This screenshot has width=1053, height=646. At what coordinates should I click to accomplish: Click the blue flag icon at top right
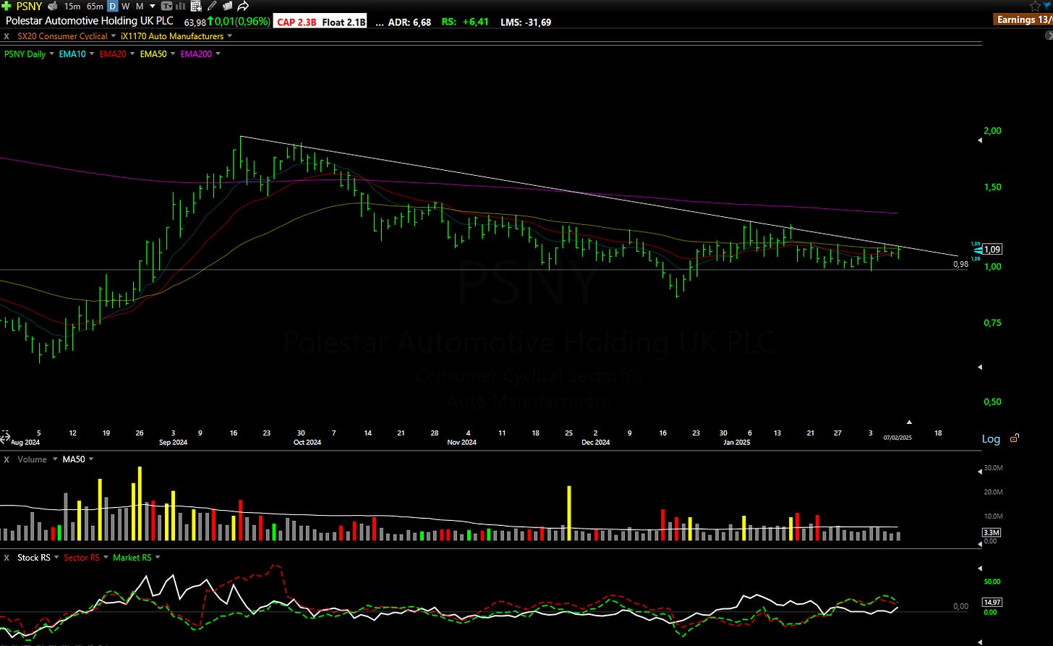pos(1048,6)
